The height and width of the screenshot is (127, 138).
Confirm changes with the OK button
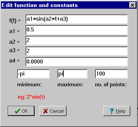(x=21, y=111)
